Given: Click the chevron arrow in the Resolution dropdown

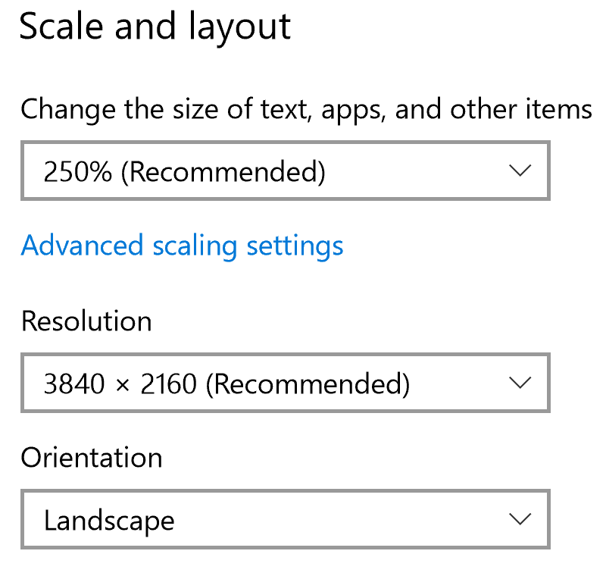Looking at the screenshot, I should click(x=520, y=383).
